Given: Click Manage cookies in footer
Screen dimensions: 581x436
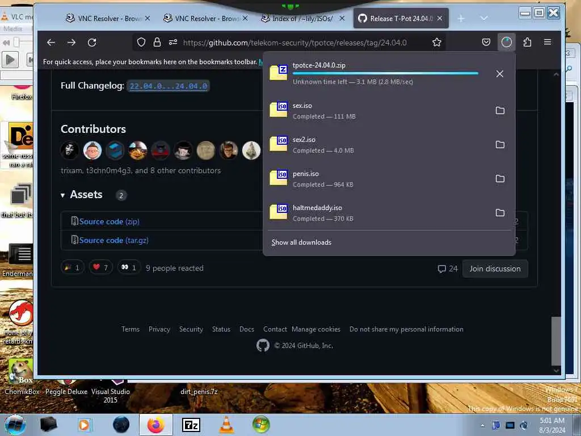Looking at the screenshot, I should click(316, 329).
